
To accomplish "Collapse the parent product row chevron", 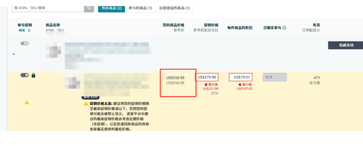I will [x=14, y=54].
